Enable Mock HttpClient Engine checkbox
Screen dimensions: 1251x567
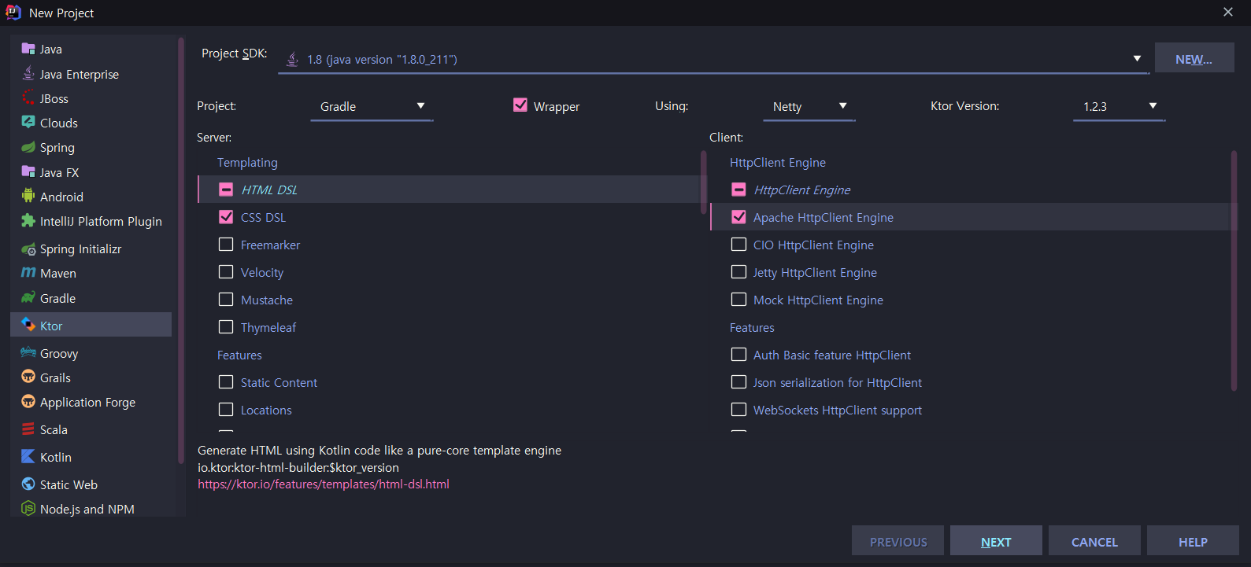(x=738, y=300)
